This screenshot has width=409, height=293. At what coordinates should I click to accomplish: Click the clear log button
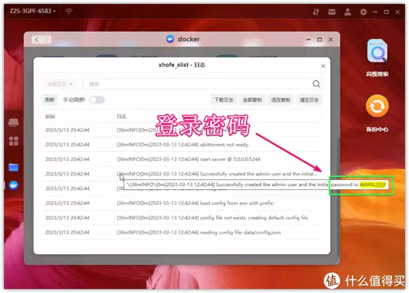[309, 100]
